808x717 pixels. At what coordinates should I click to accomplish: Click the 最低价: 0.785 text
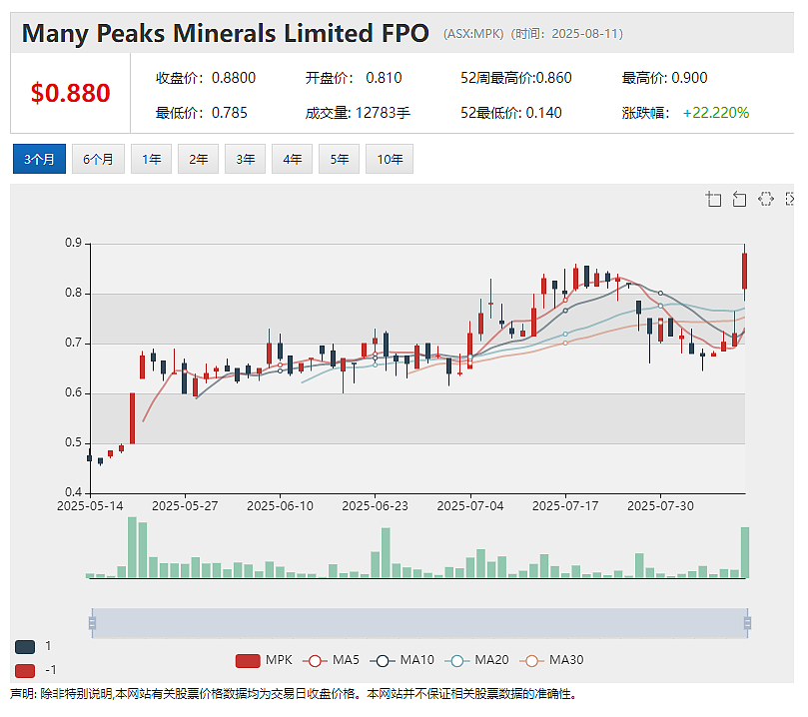tap(202, 113)
